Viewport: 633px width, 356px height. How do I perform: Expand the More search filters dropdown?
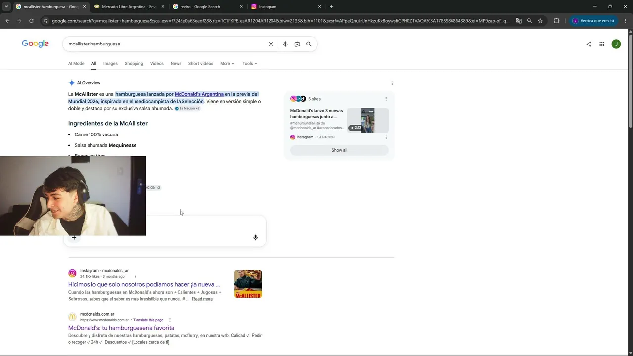227,64
